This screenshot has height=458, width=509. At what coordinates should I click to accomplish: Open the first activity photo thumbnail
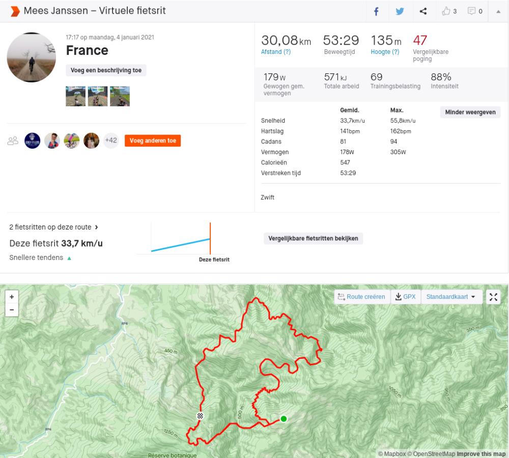pos(75,96)
